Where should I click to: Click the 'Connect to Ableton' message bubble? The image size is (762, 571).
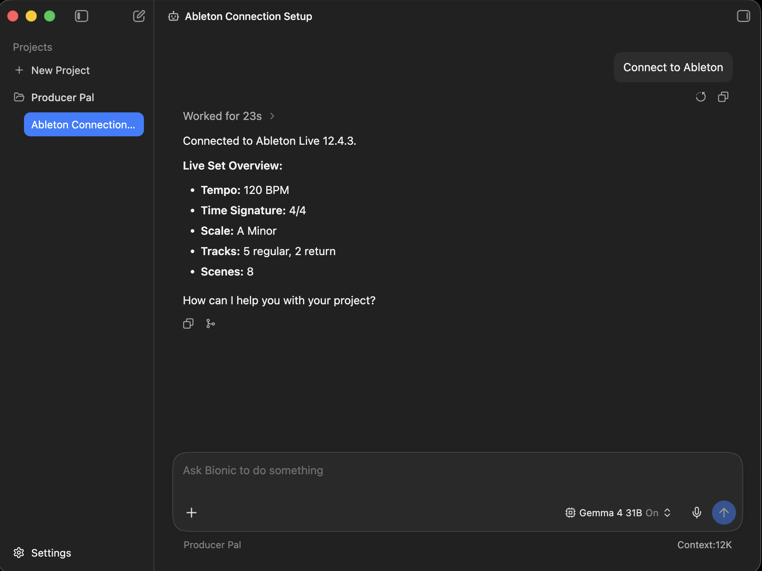[x=673, y=67]
